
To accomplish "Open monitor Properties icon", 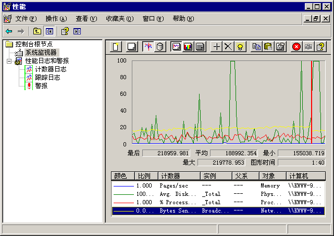I will point(280,47).
